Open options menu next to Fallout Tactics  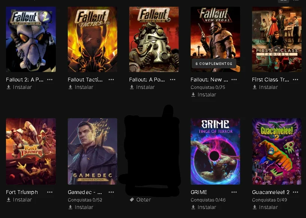click(x=111, y=80)
